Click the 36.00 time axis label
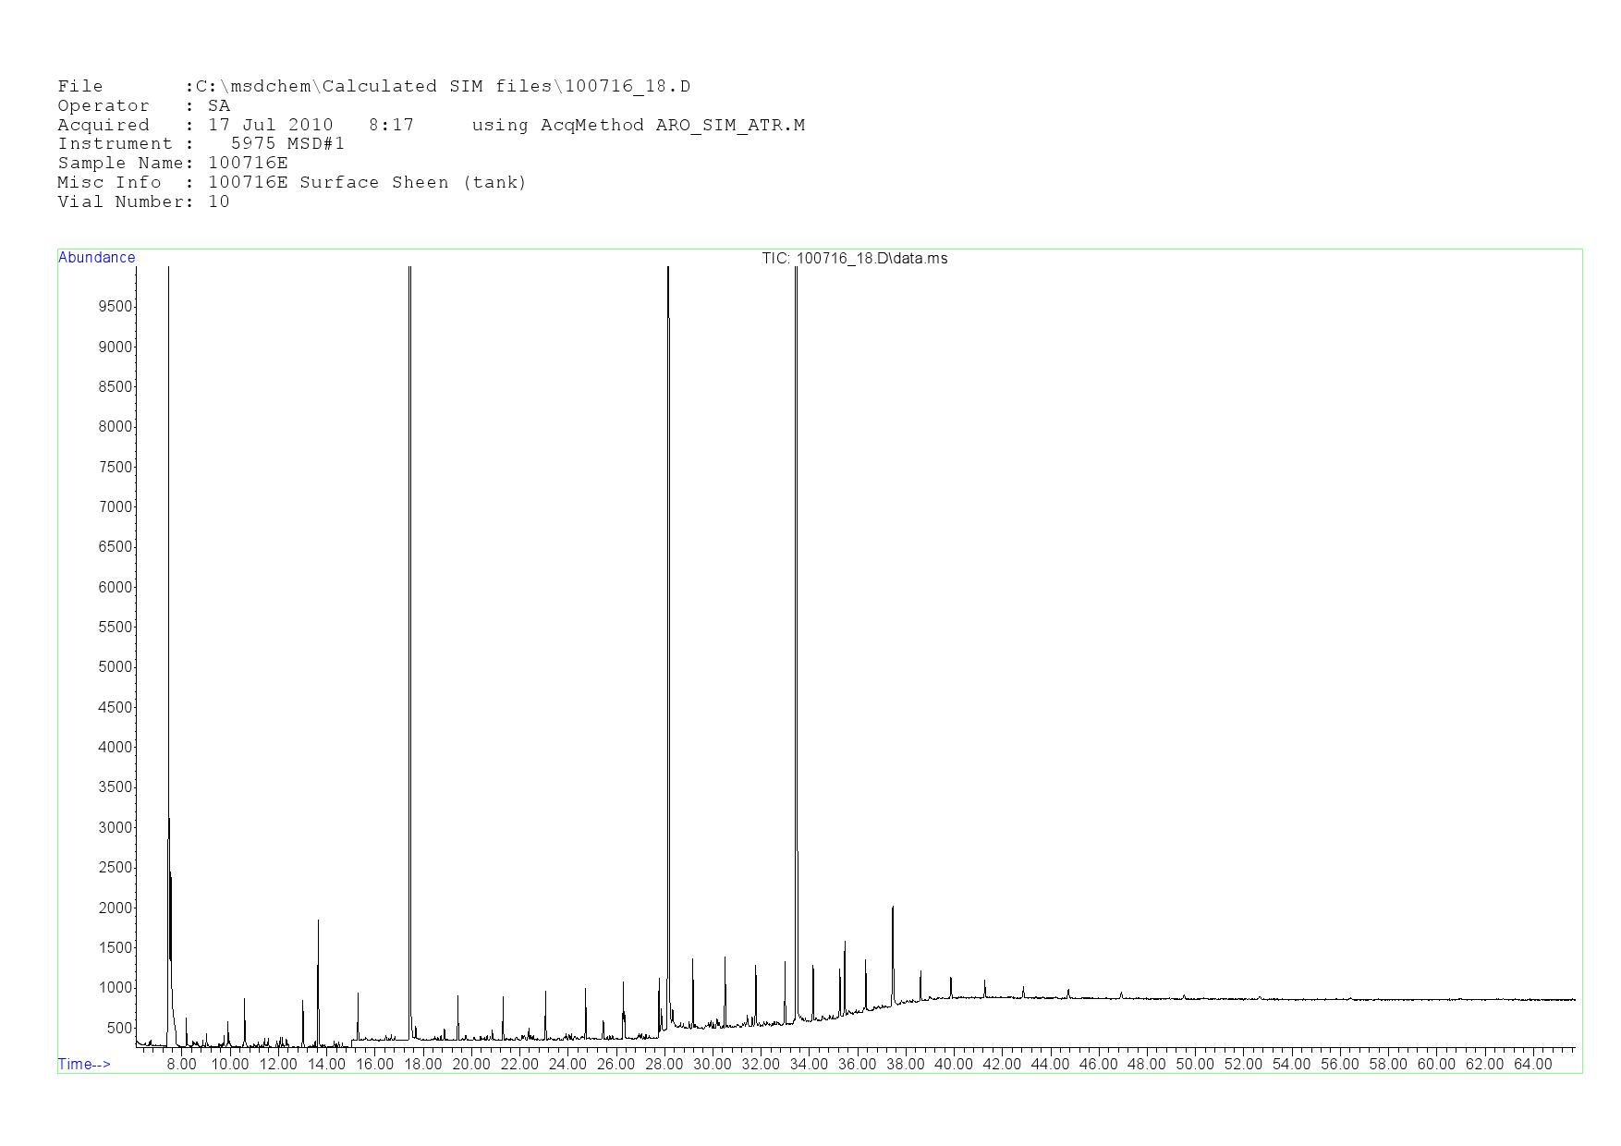Image resolution: width=1621 pixels, height=1146 pixels. (x=857, y=1065)
